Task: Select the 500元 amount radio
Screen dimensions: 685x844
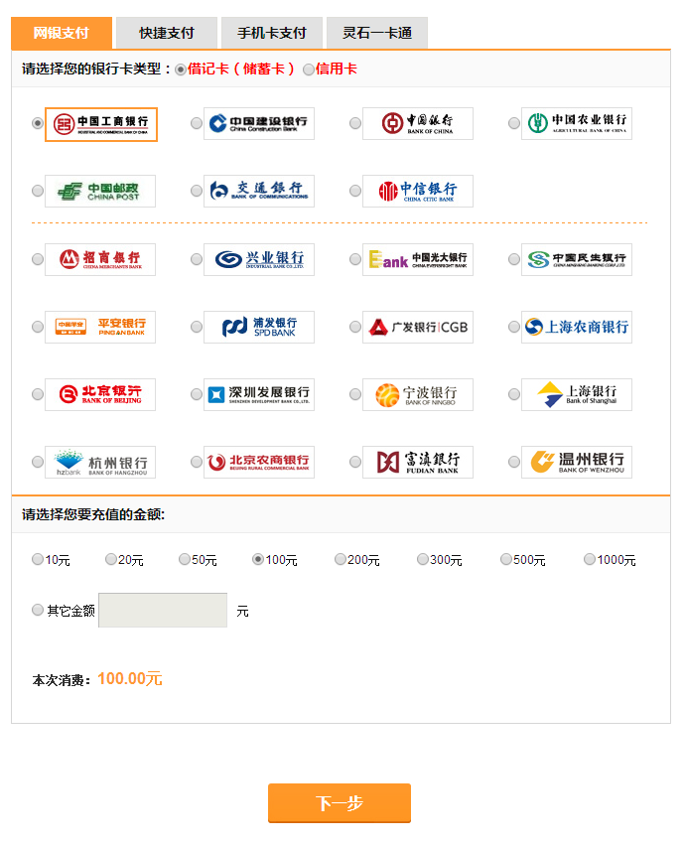Action: tap(506, 559)
